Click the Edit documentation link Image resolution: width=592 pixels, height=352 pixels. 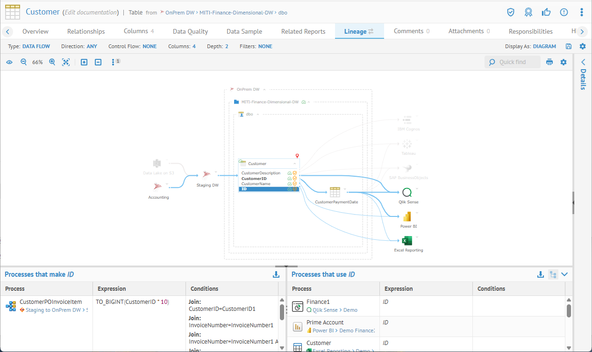coord(90,12)
